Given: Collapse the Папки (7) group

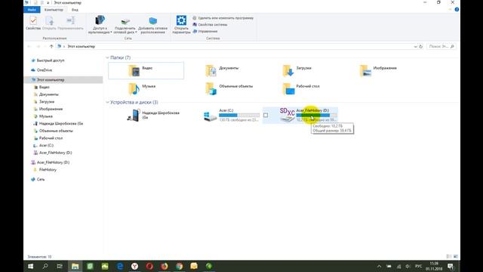Looking at the screenshot, I should click(x=107, y=57).
